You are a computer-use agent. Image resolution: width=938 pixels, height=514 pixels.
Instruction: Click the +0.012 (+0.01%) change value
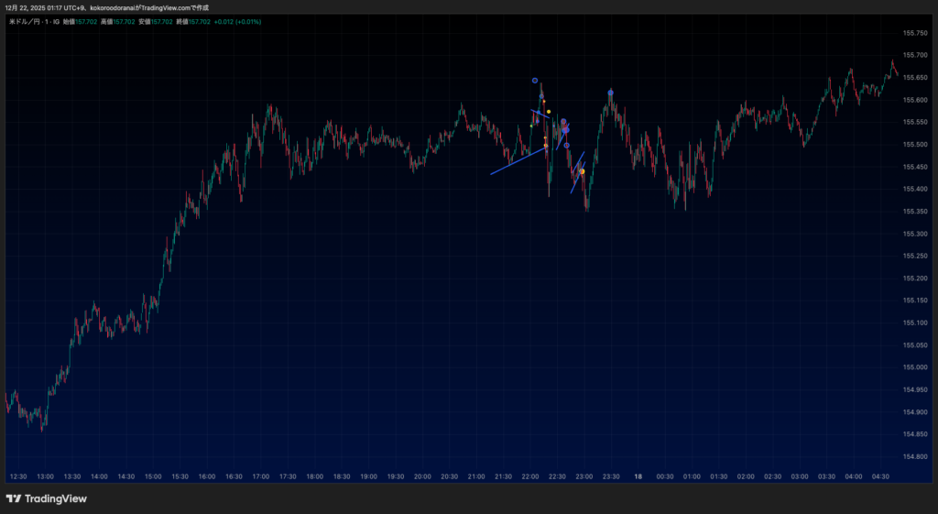coord(236,21)
